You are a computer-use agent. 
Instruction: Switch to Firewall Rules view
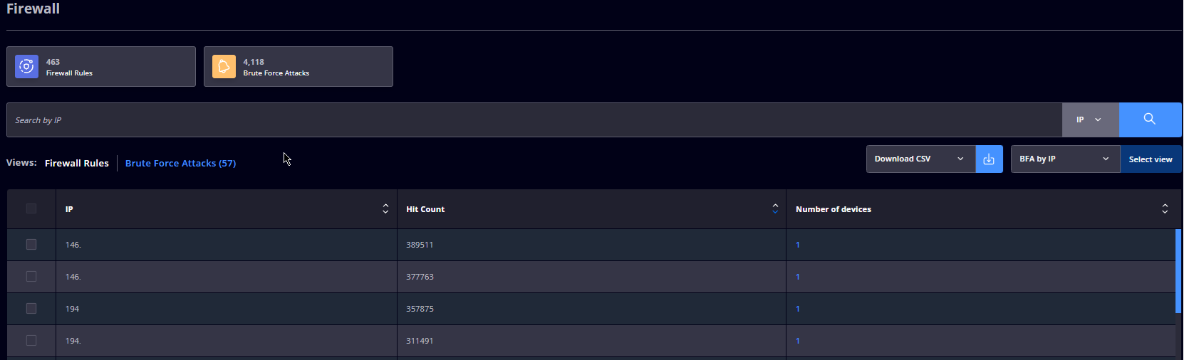coord(77,163)
